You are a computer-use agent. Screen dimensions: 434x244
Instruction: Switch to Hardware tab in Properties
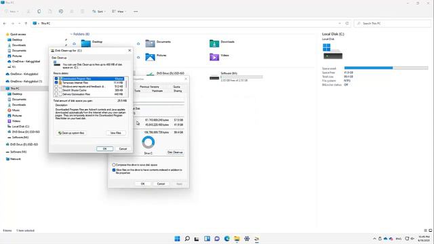157,91
